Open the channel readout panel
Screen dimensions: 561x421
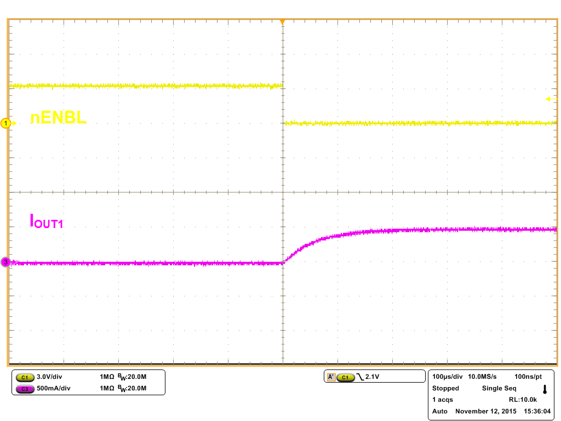(88, 382)
